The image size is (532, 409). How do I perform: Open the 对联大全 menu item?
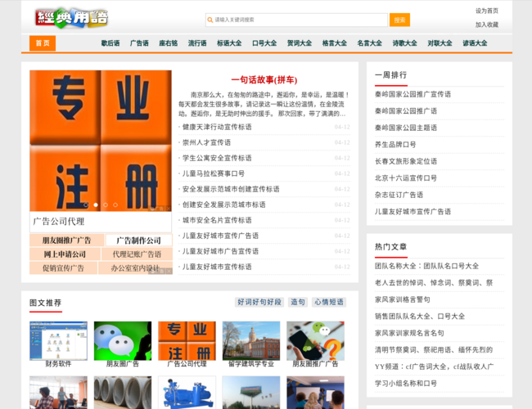(440, 43)
